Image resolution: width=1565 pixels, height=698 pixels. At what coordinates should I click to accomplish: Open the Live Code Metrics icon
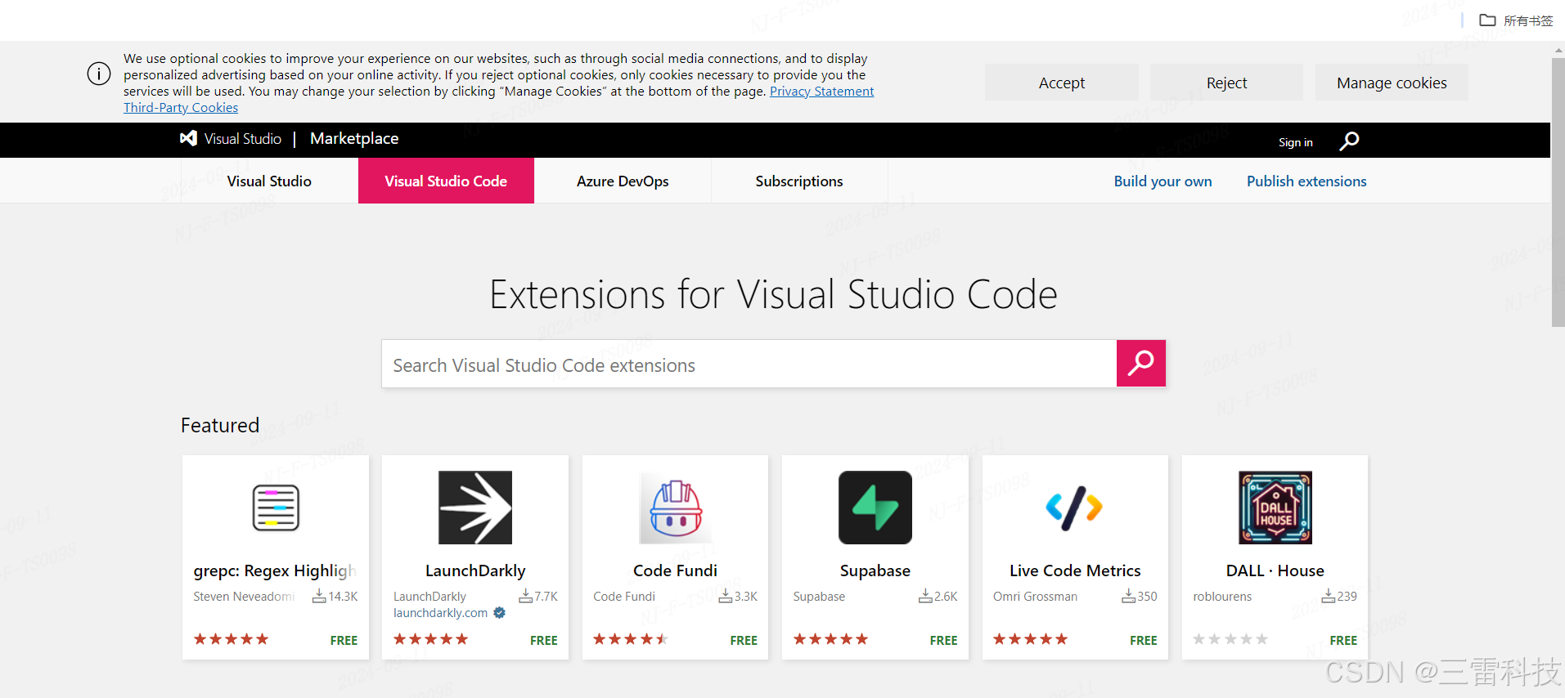click(x=1075, y=508)
